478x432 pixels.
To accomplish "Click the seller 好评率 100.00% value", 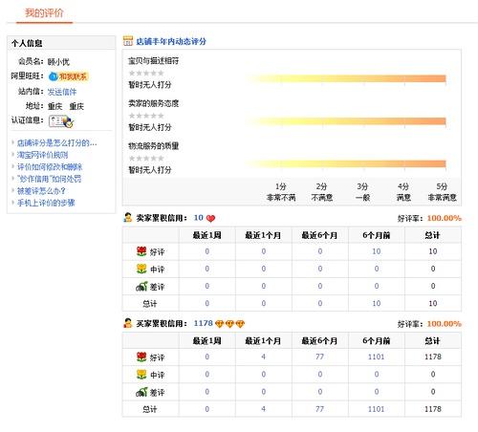I will click(x=445, y=218).
